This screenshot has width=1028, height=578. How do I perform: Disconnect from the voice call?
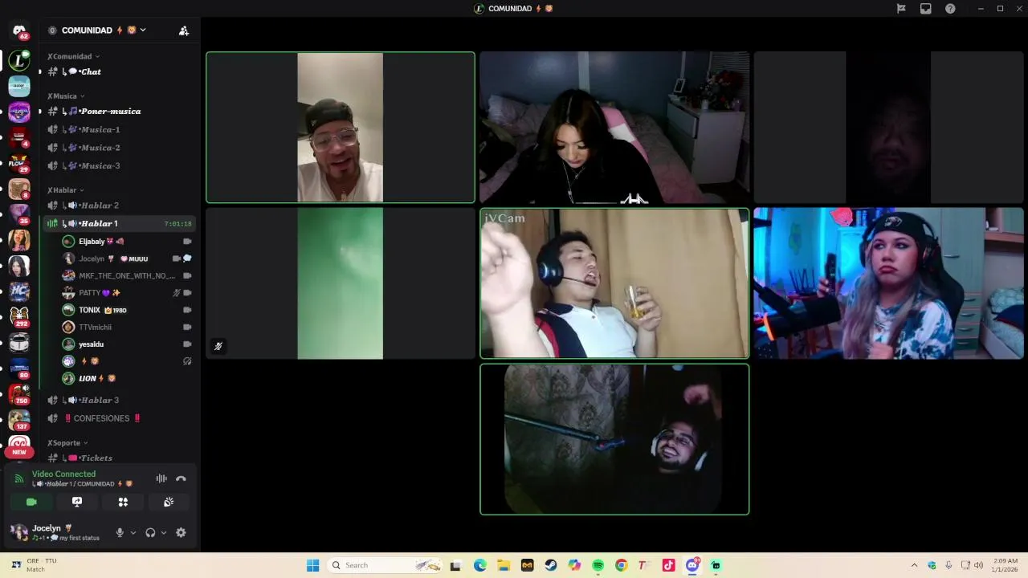[181, 478]
